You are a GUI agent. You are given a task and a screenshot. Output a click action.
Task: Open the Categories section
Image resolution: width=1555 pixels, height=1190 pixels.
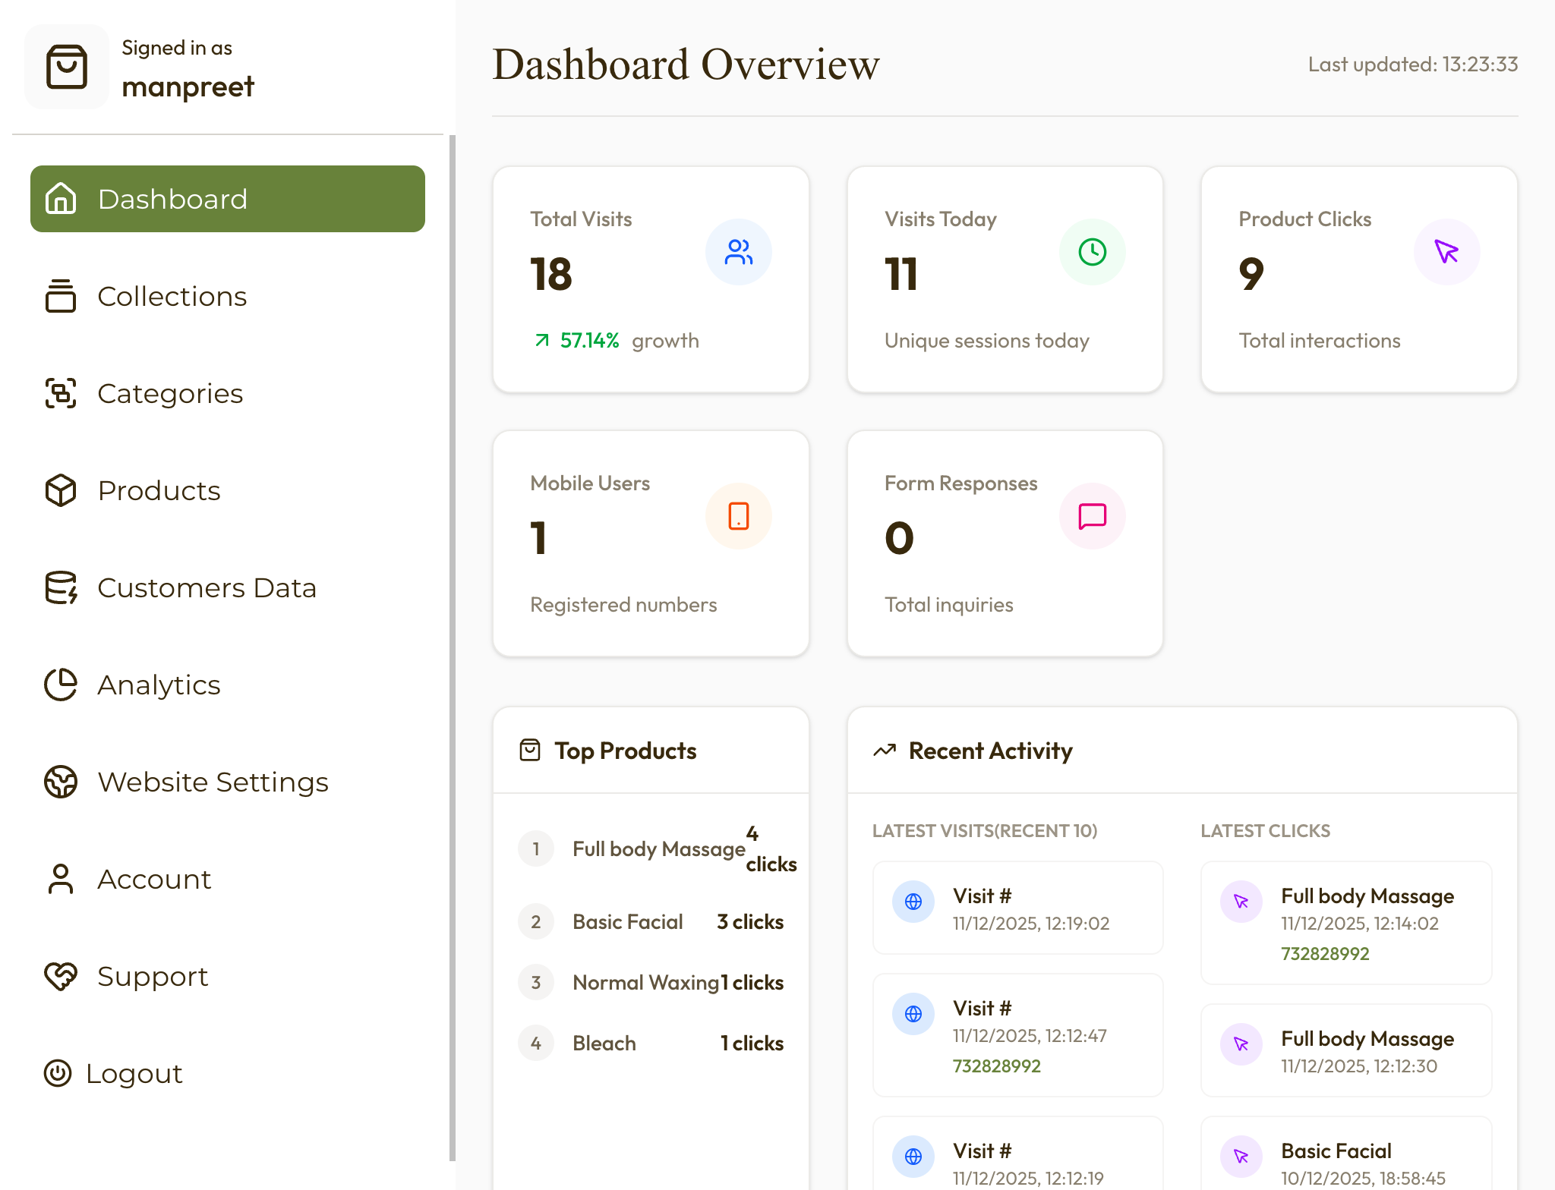[x=169, y=393]
